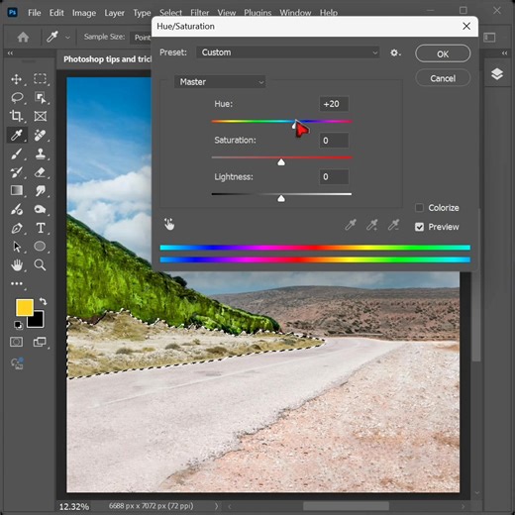Screen dimensions: 515x515
Task: Select the Photoshop tips document tab
Action: [108, 59]
